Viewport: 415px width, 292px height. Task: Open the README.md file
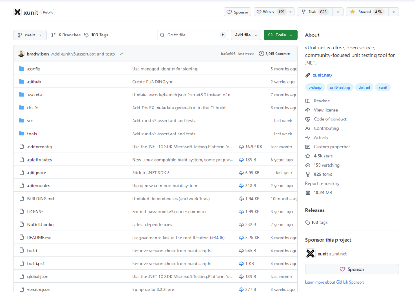click(x=39, y=238)
